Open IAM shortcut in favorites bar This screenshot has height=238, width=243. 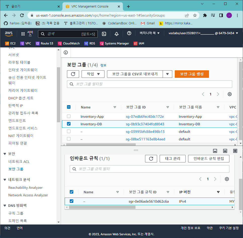[x=139, y=43]
